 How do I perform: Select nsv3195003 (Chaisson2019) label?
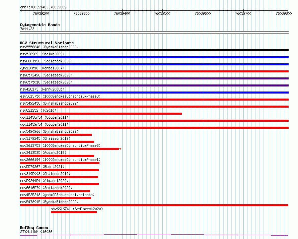point(45,174)
